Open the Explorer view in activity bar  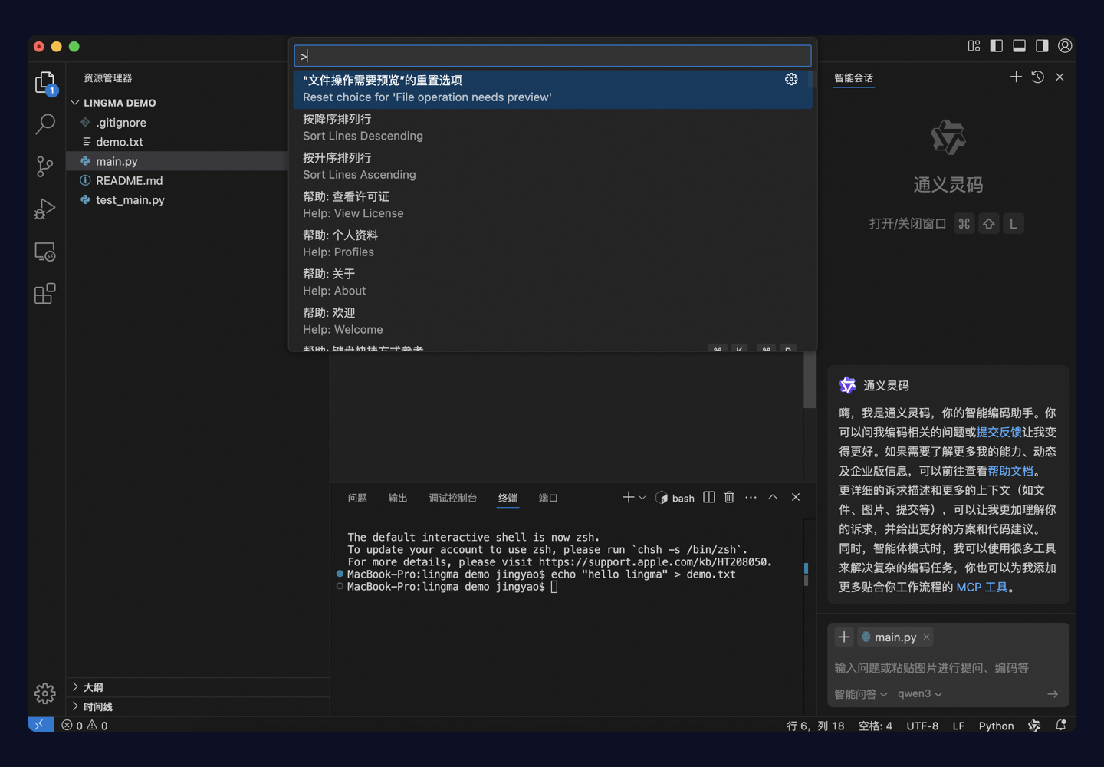click(x=45, y=82)
